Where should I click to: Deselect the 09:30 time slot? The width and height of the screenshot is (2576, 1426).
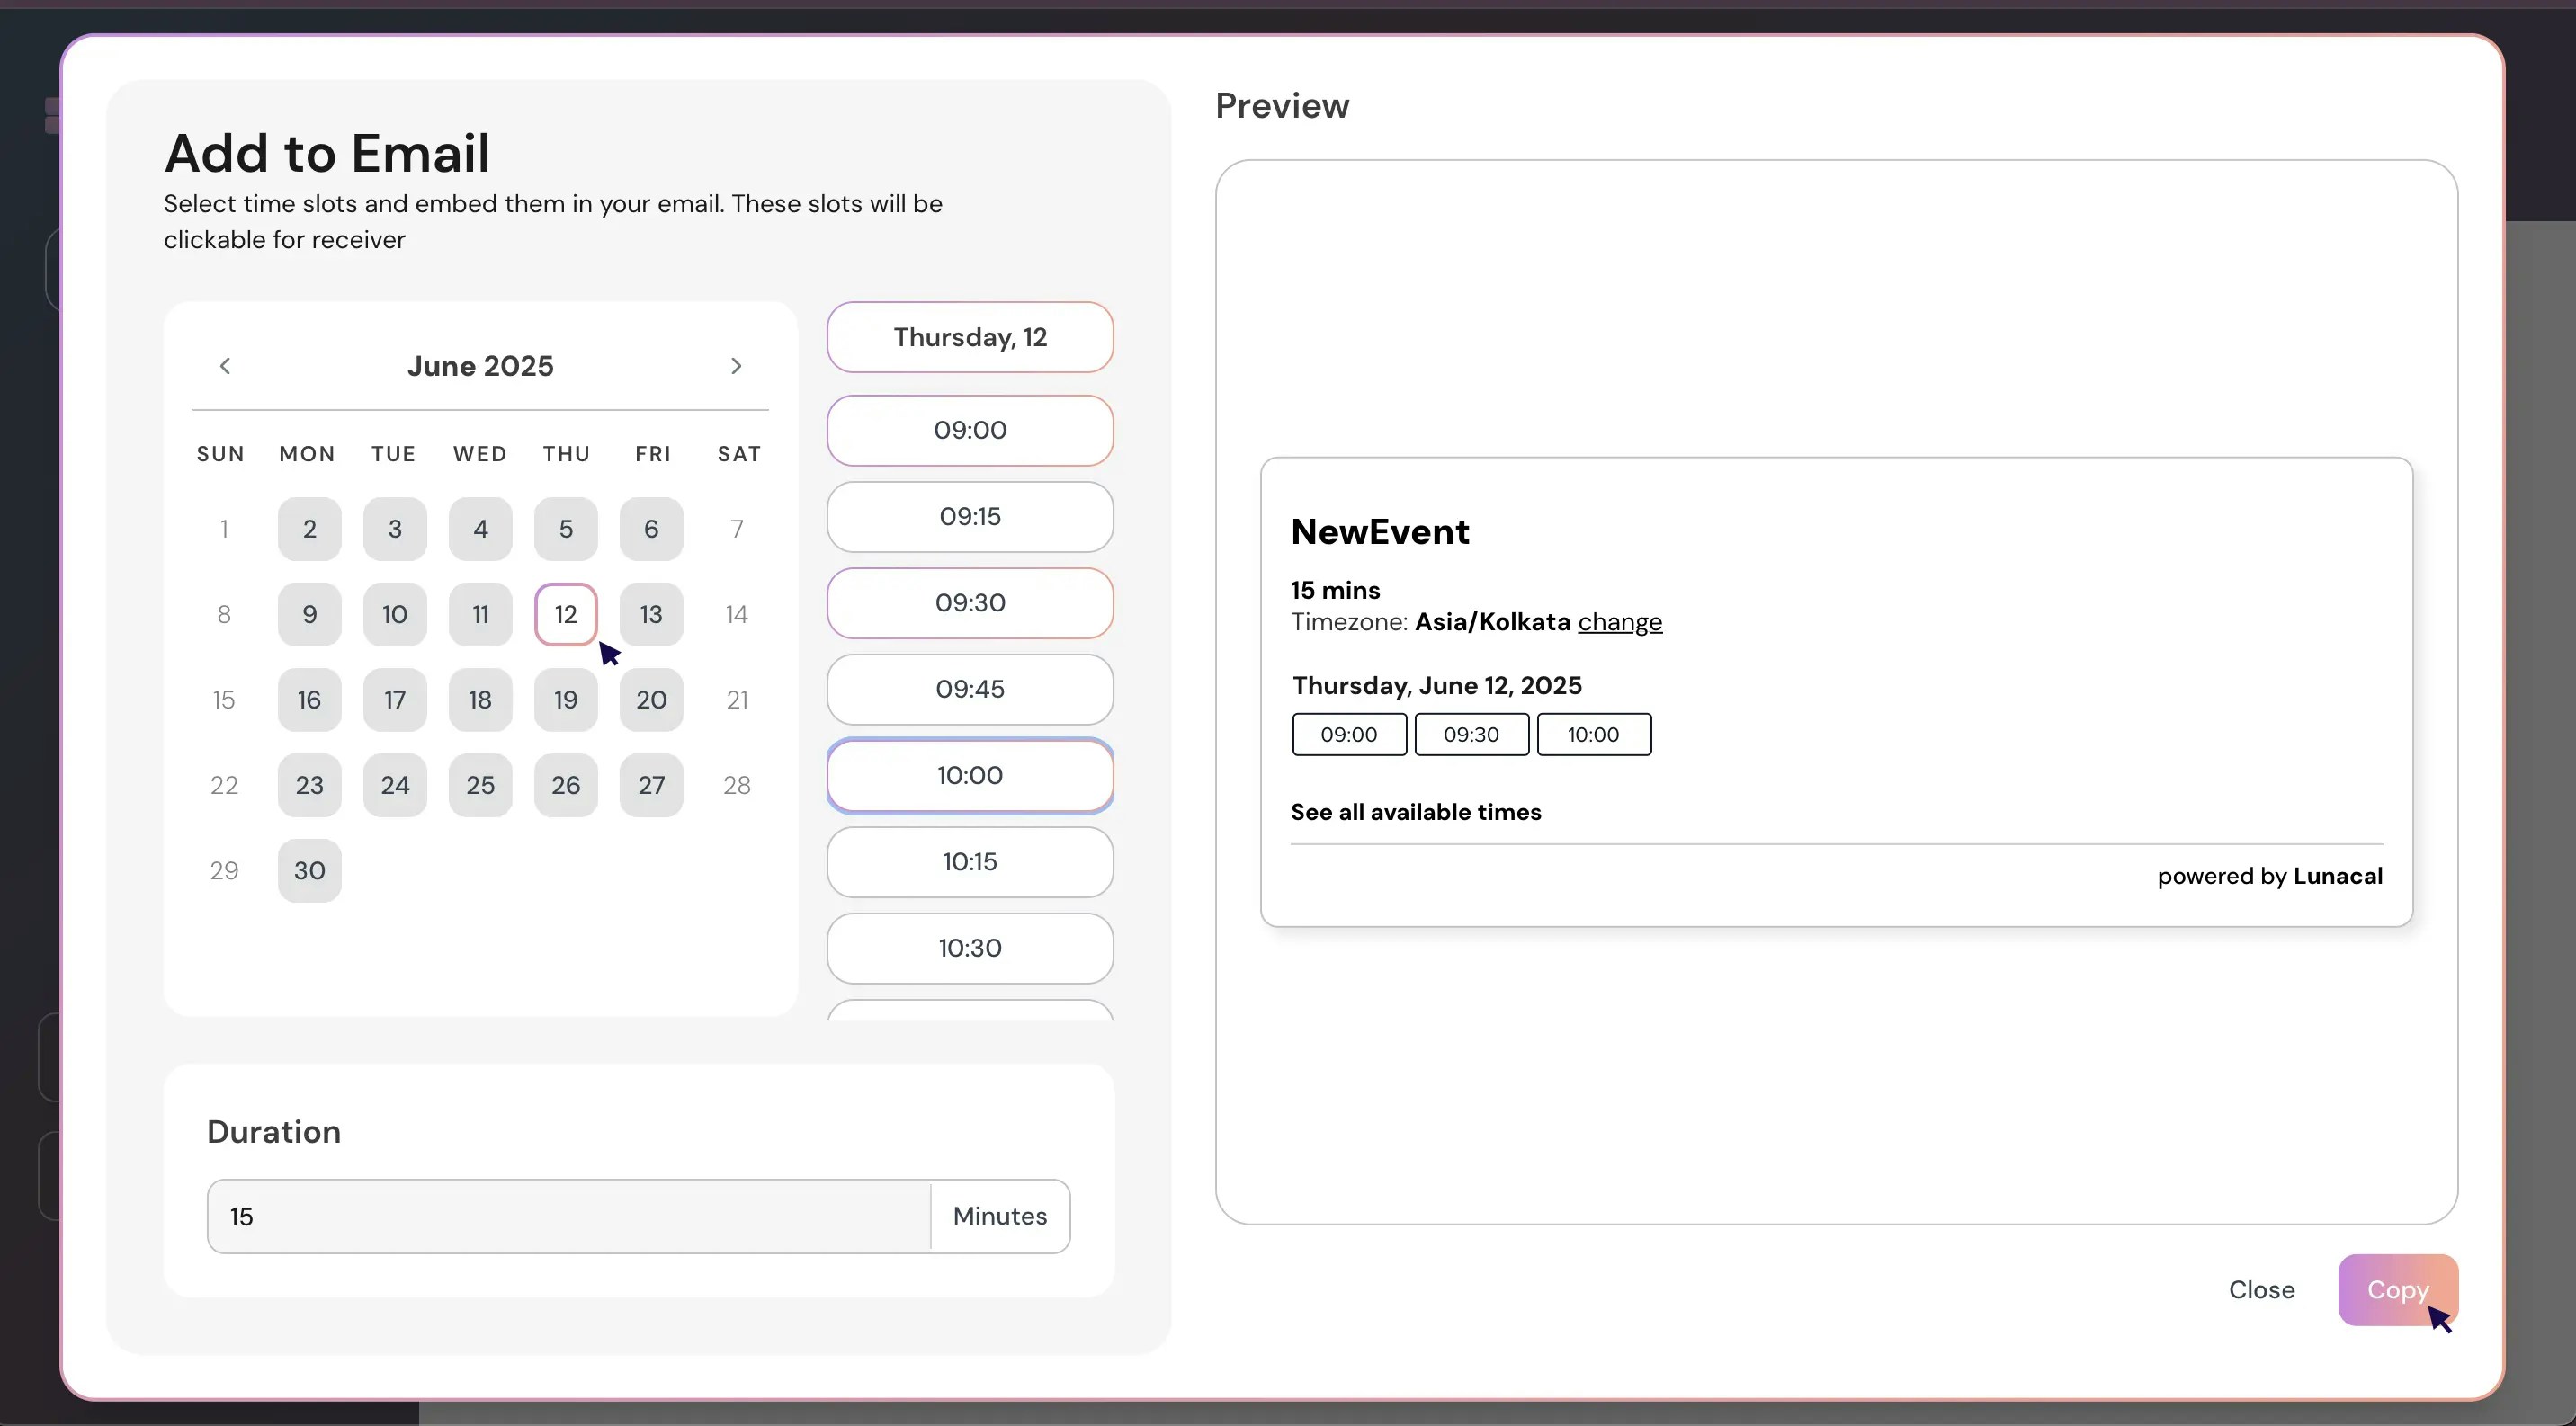coord(969,602)
